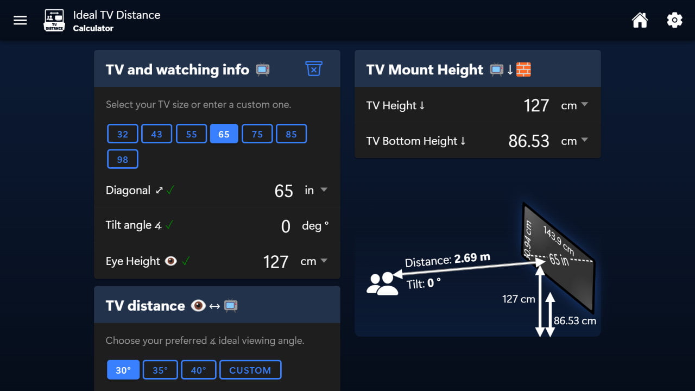Expand the TV Height unit dropdown
This screenshot has width=695, height=391.
(x=575, y=105)
